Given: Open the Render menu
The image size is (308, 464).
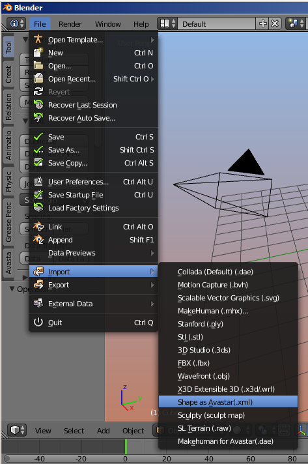Looking at the screenshot, I should (x=70, y=24).
